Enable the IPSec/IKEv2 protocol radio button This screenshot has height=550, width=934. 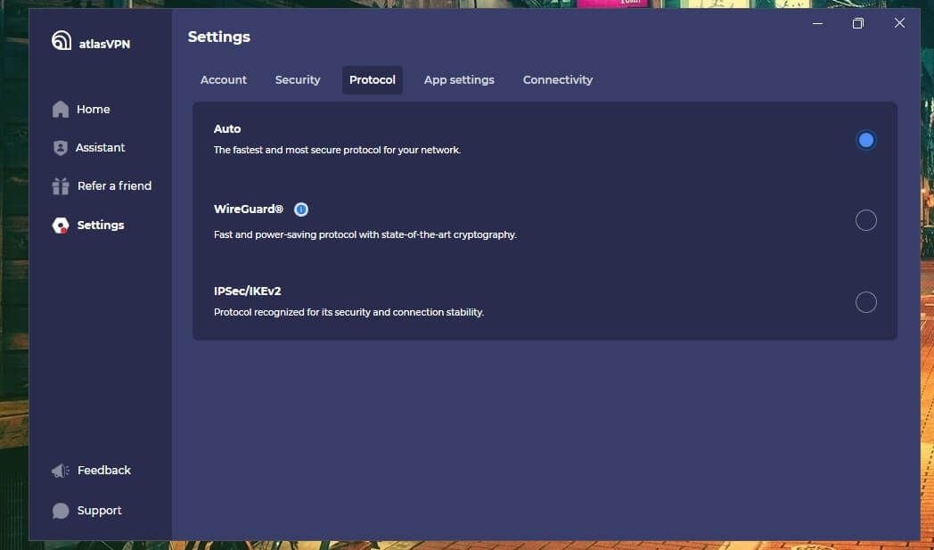(x=866, y=302)
